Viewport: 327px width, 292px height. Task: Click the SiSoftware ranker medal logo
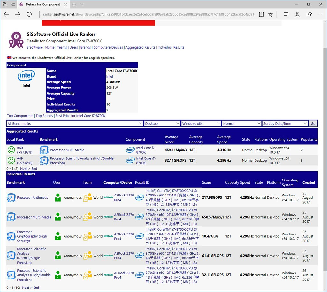pyautogui.click(x=16, y=40)
